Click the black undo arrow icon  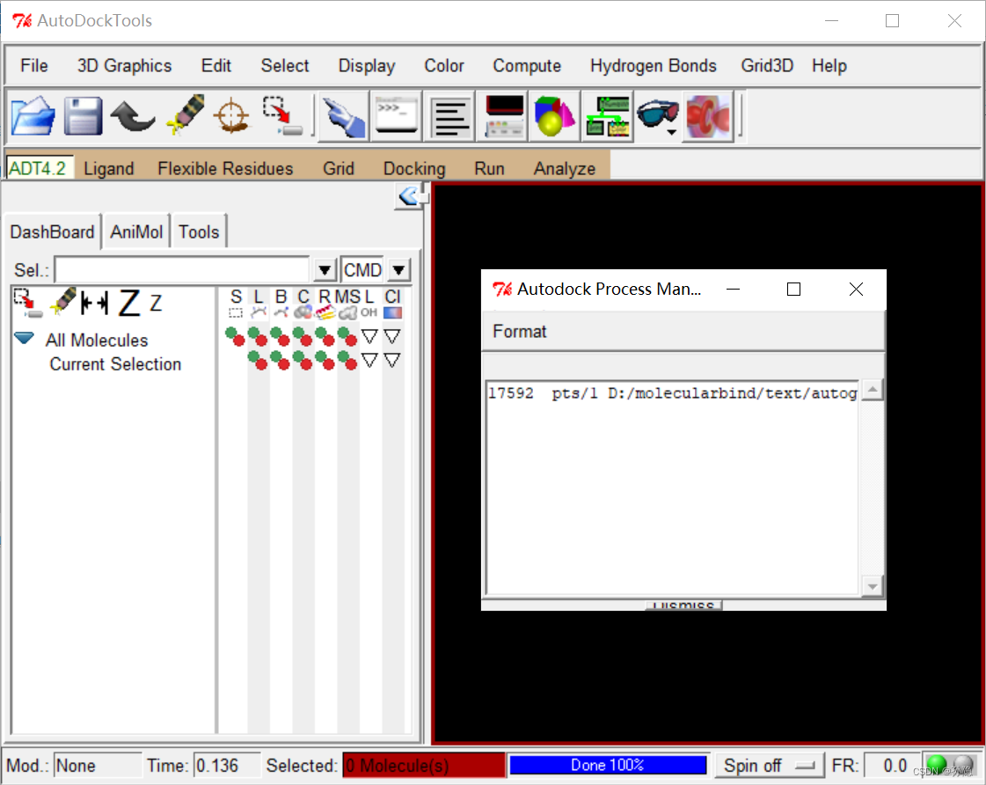tap(132, 116)
